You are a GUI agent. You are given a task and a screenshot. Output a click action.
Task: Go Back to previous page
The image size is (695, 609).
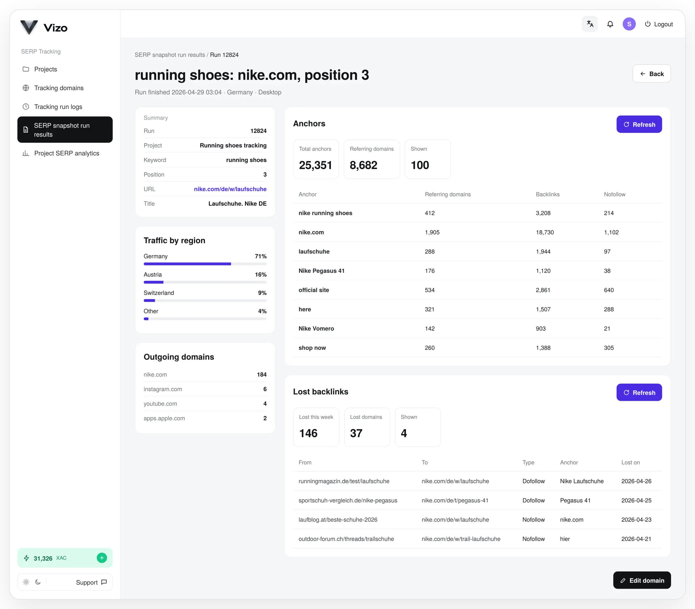(x=652, y=74)
